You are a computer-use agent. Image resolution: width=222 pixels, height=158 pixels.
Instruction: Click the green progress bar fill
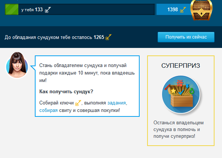(12, 9)
